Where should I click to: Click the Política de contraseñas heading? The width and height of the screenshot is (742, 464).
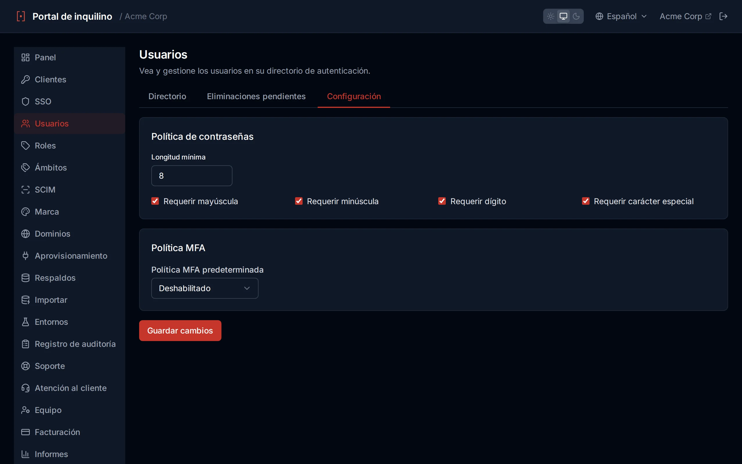(x=202, y=137)
